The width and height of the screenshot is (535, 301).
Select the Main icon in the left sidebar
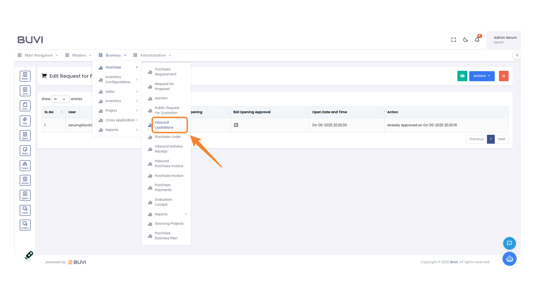tap(25, 76)
